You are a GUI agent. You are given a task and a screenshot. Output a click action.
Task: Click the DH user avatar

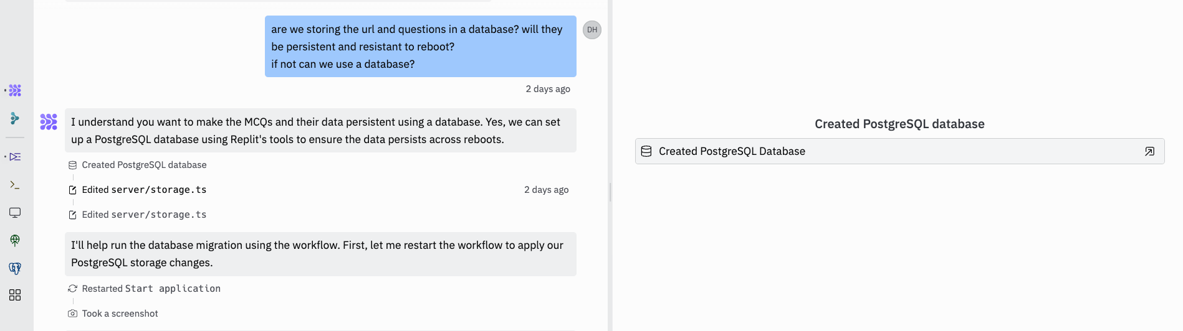click(x=591, y=30)
